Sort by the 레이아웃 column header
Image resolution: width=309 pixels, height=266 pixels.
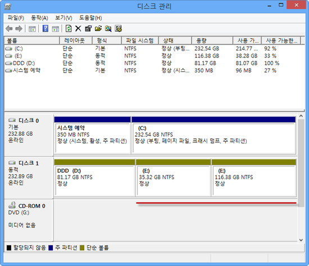coord(76,40)
